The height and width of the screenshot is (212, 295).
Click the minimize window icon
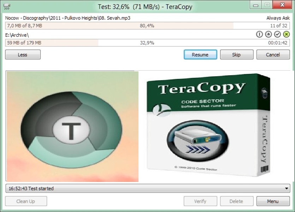coord(255,5)
